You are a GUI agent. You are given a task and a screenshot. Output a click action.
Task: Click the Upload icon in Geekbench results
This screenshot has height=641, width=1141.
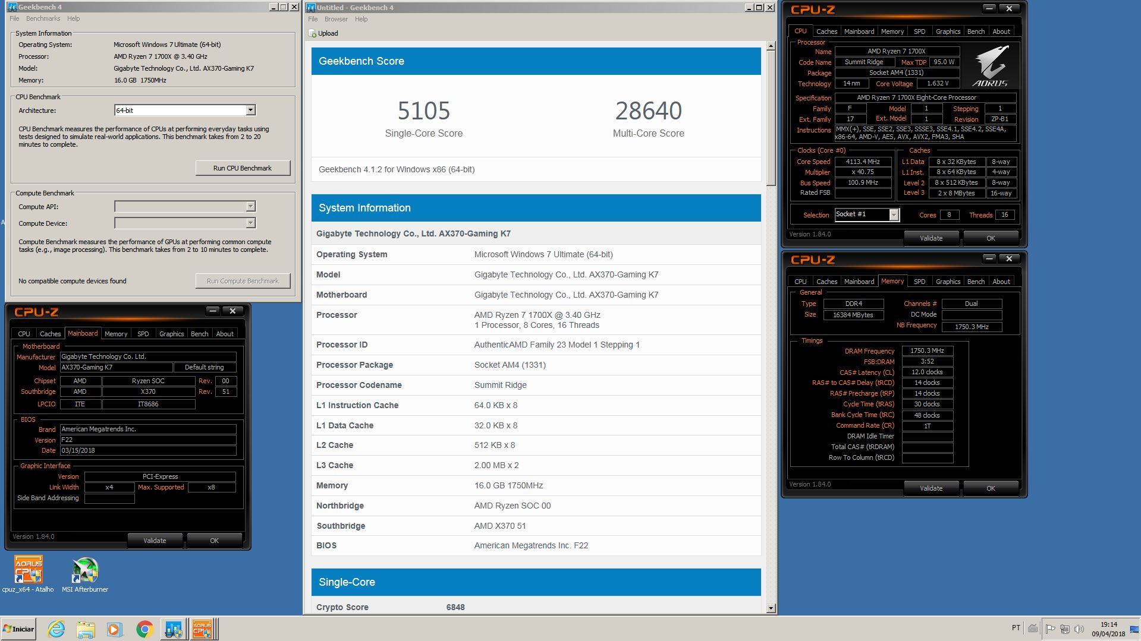[313, 33]
